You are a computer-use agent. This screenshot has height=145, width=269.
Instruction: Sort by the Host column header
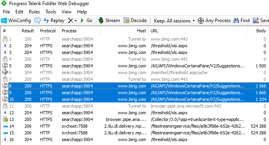125,31
